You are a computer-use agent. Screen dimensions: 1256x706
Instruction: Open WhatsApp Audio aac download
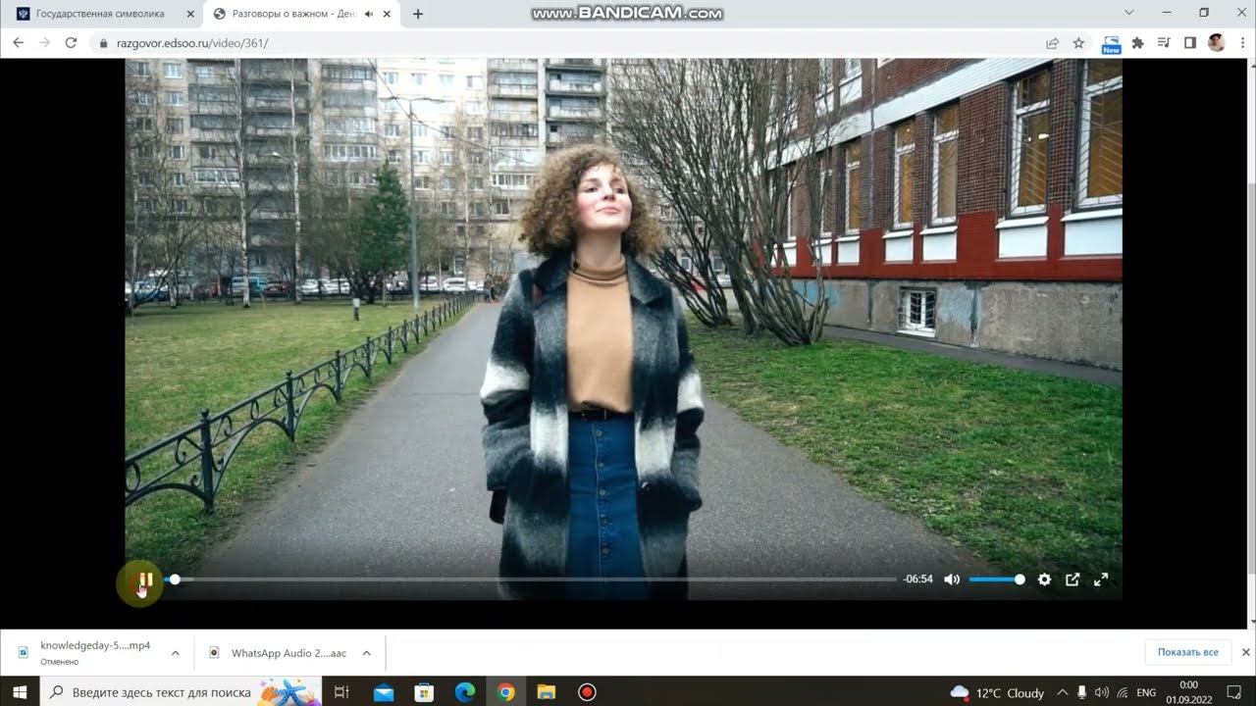(280, 653)
